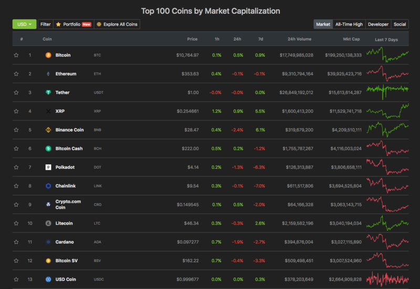
Task: Click the XRP logo icon
Action: point(48,111)
